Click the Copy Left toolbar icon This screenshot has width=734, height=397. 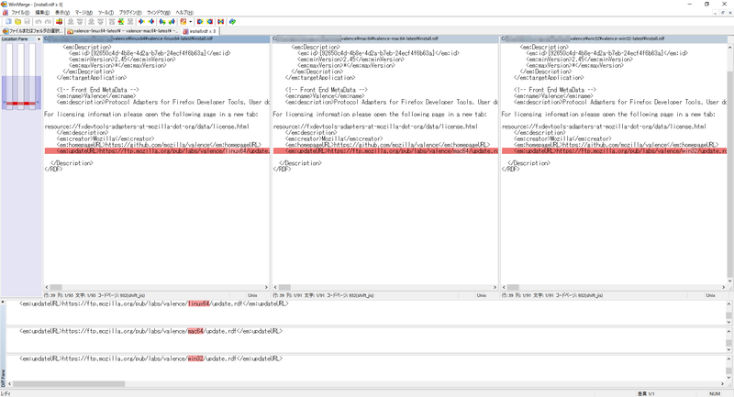coord(151,21)
